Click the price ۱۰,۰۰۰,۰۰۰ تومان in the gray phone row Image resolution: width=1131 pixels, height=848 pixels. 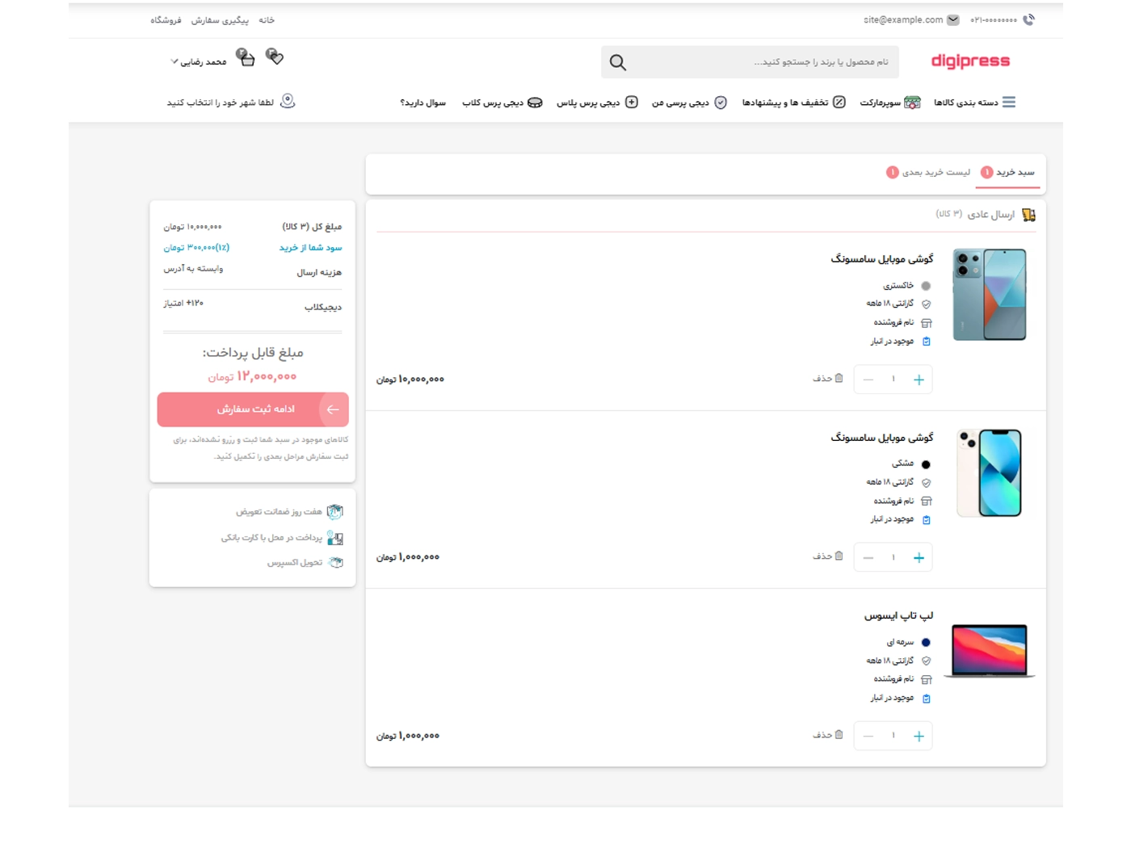point(410,380)
